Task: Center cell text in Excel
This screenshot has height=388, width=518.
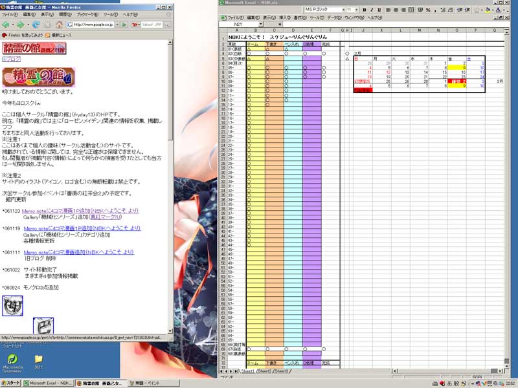Action: [x=396, y=10]
